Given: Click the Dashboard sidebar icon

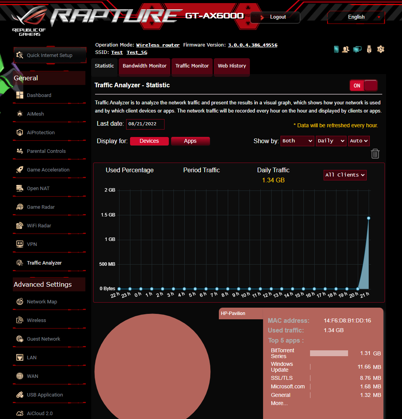Looking at the screenshot, I should (x=20, y=95).
